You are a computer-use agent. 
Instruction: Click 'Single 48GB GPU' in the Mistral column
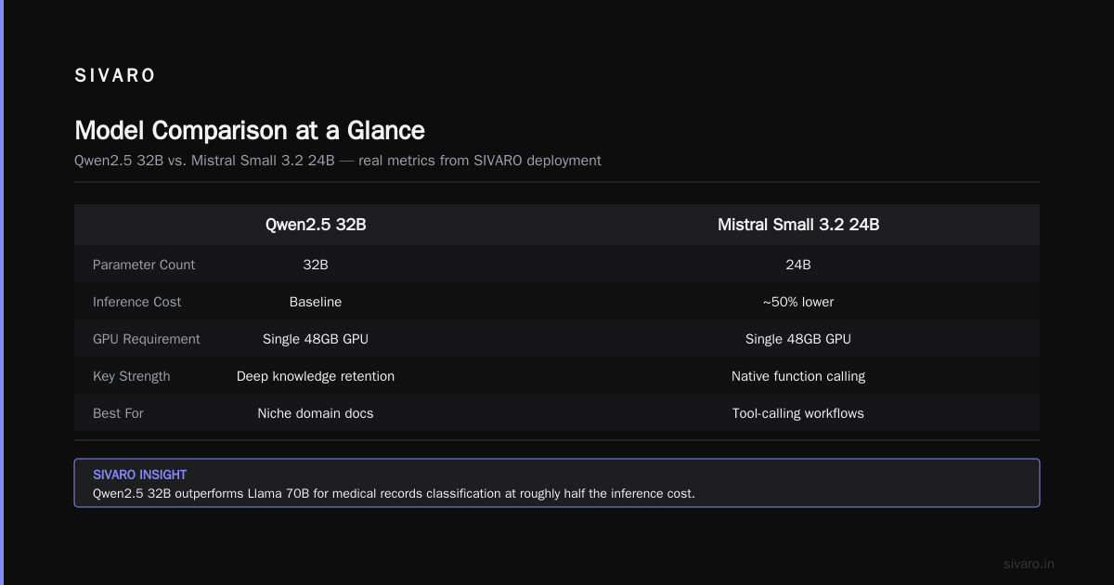click(798, 339)
